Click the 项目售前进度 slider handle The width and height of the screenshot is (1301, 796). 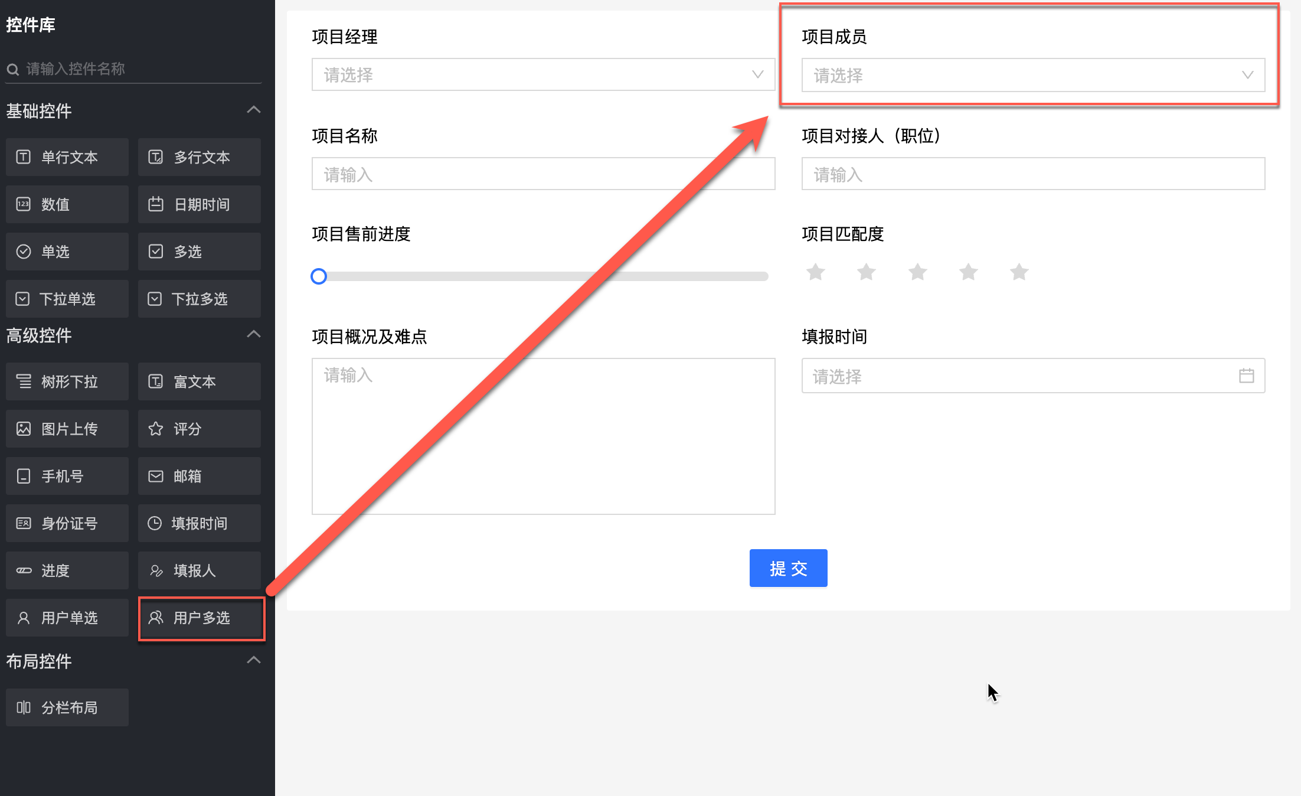coord(319,276)
